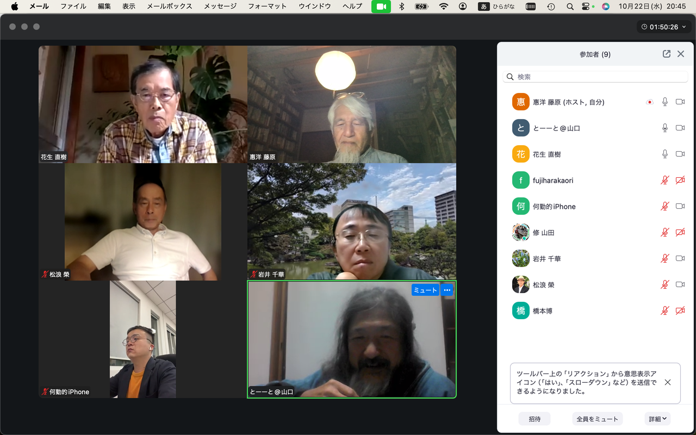Screen dimensions: 696x435
Task: Click muted microphone icon for fujiharakaori
Action: (x=664, y=180)
